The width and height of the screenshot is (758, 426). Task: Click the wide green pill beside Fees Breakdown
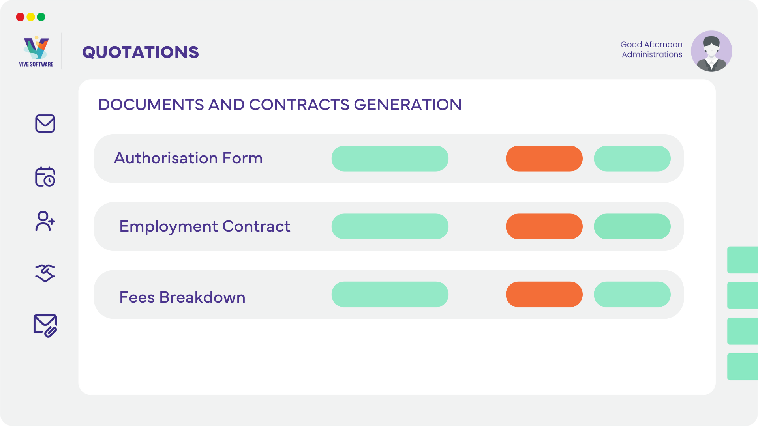pos(390,294)
